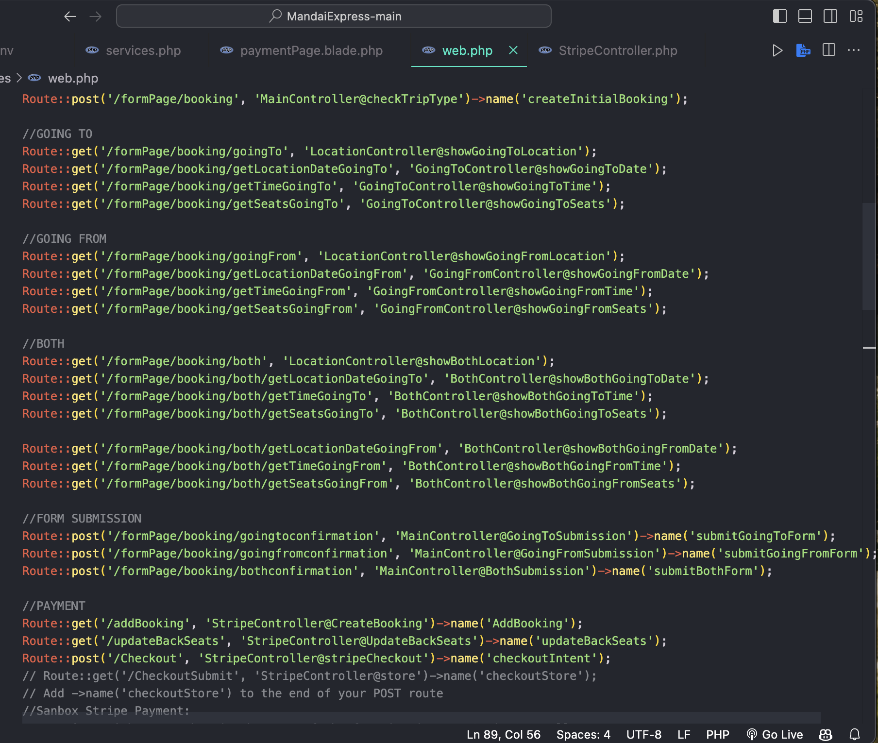Toggle the secondary side bar layout icon
This screenshot has height=743, width=878.
[830, 16]
